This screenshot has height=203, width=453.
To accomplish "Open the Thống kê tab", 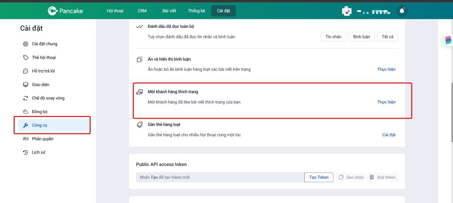I will [x=196, y=11].
